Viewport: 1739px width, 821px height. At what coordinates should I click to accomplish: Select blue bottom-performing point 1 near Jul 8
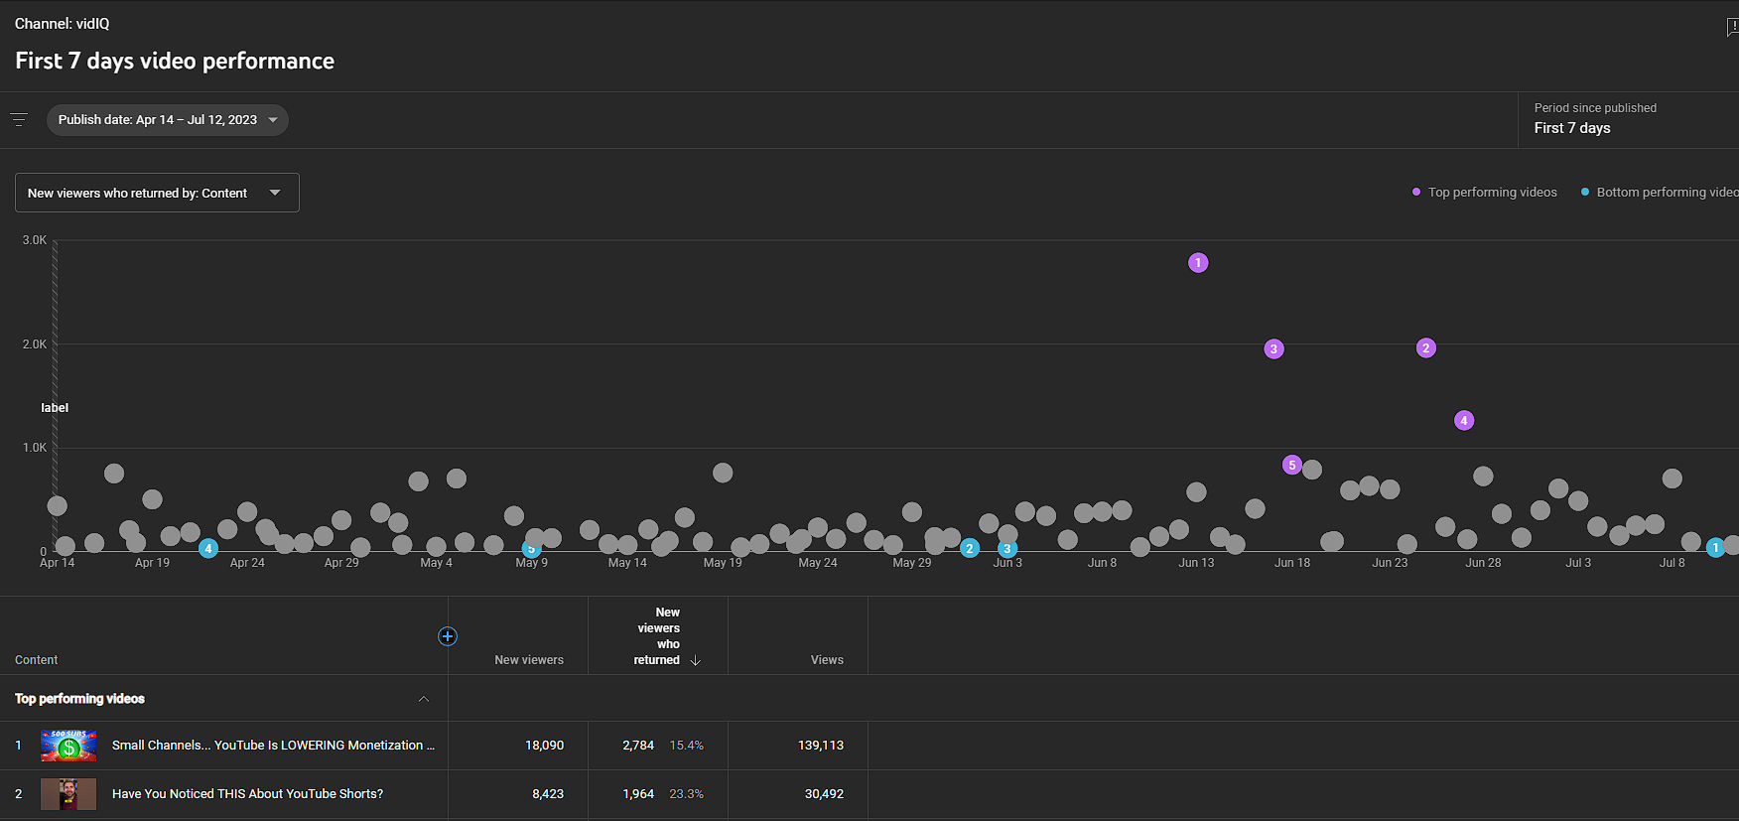pyautogui.click(x=1715, y=548)
